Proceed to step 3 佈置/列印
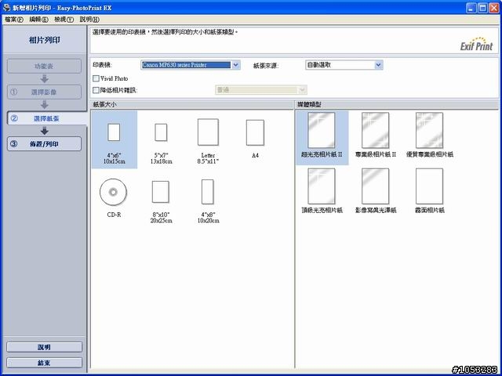The width and height of the screenshot is (502, 376). pyautogui.click(x=44, y=144)
